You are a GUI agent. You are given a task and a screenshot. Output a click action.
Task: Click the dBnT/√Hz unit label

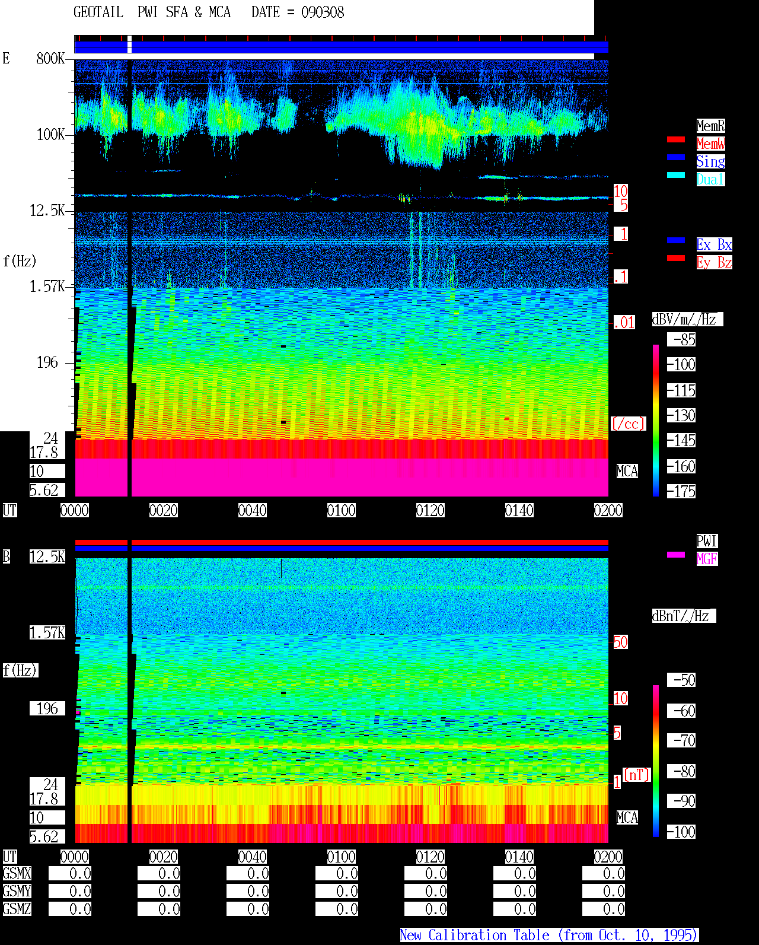point(684,616)
